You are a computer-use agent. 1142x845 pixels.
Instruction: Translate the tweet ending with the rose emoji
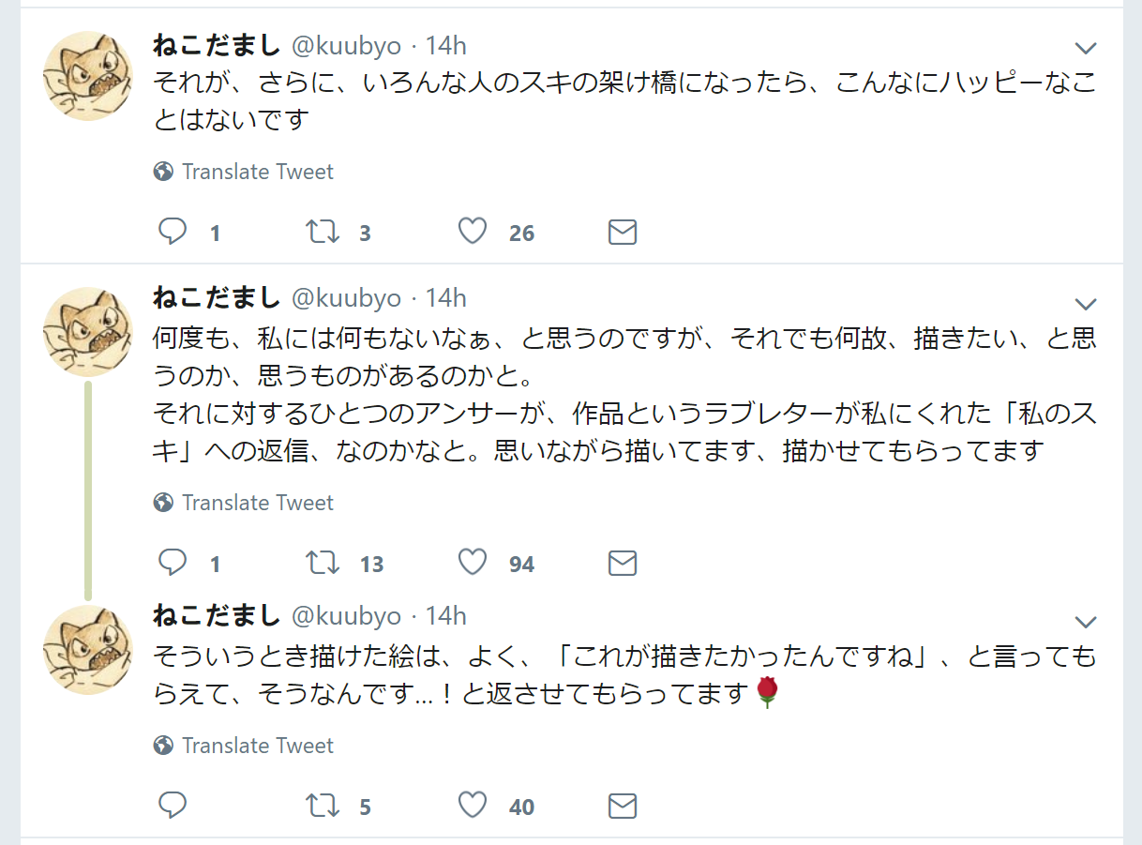pyautogui.click(x=257, y=746)
